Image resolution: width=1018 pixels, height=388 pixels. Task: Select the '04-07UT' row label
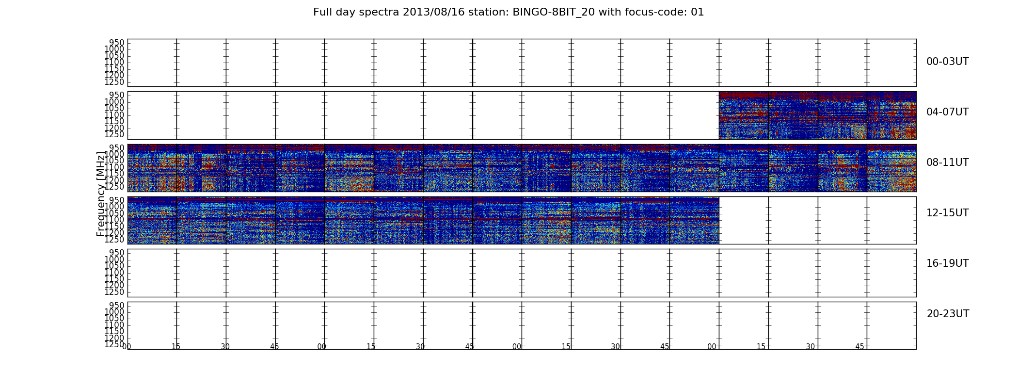[947, 112]
